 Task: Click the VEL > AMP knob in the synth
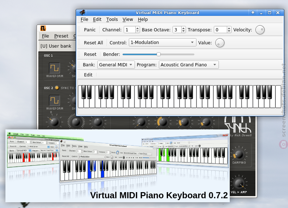coord(239,184)
